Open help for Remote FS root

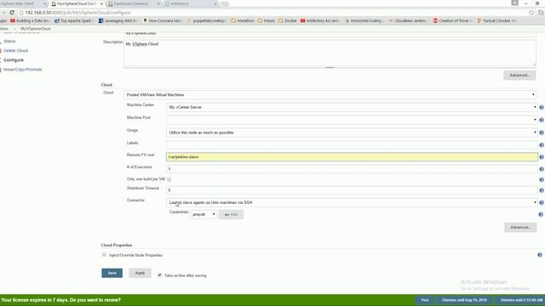[542, 157]
